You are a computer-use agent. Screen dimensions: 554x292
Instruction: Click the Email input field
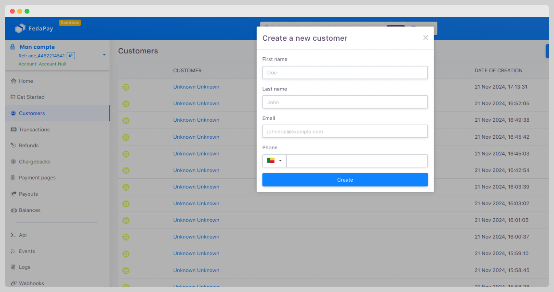pos(345,131)
